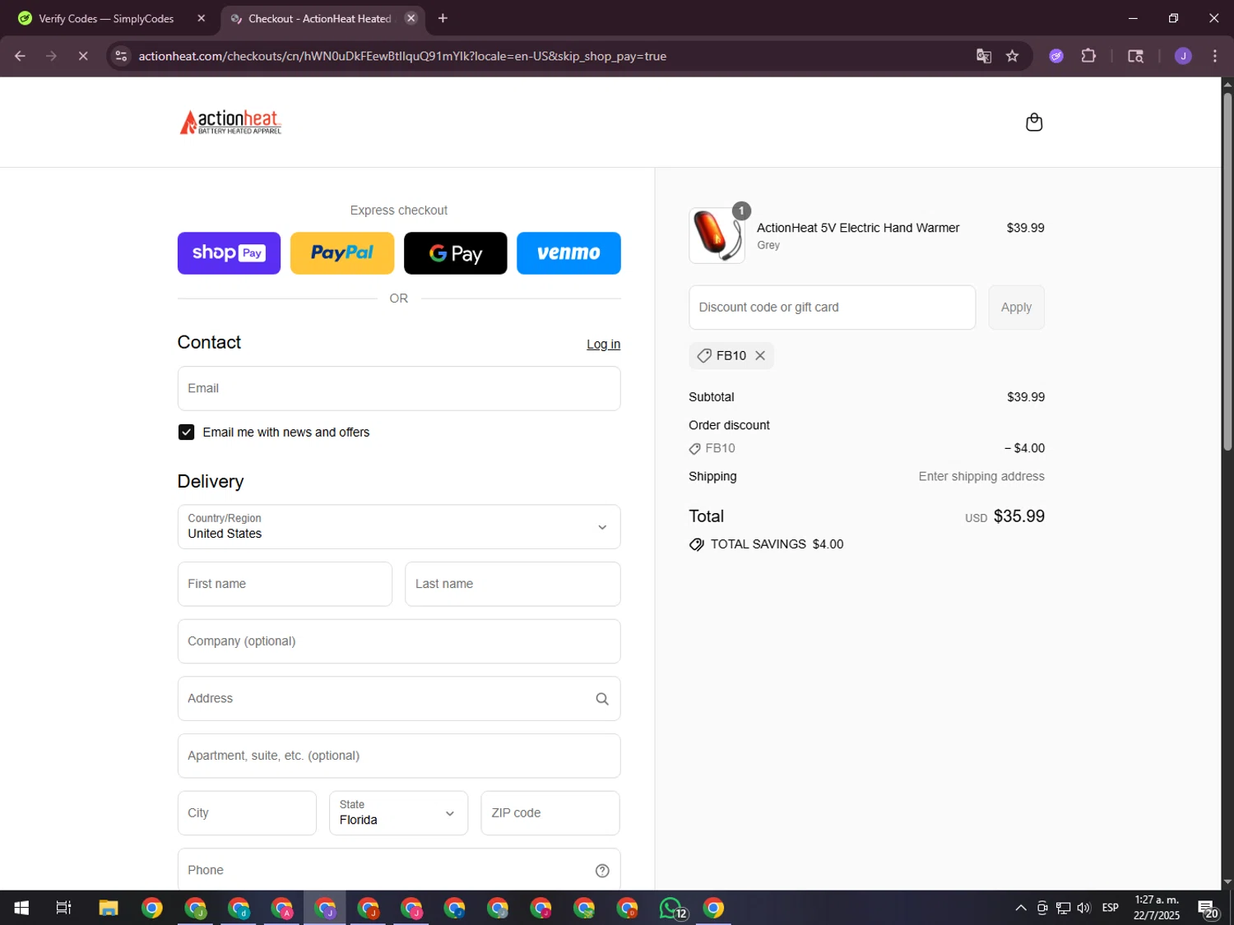Show hidden system tray icons
1234x925 pixels.
(1020, 908)
